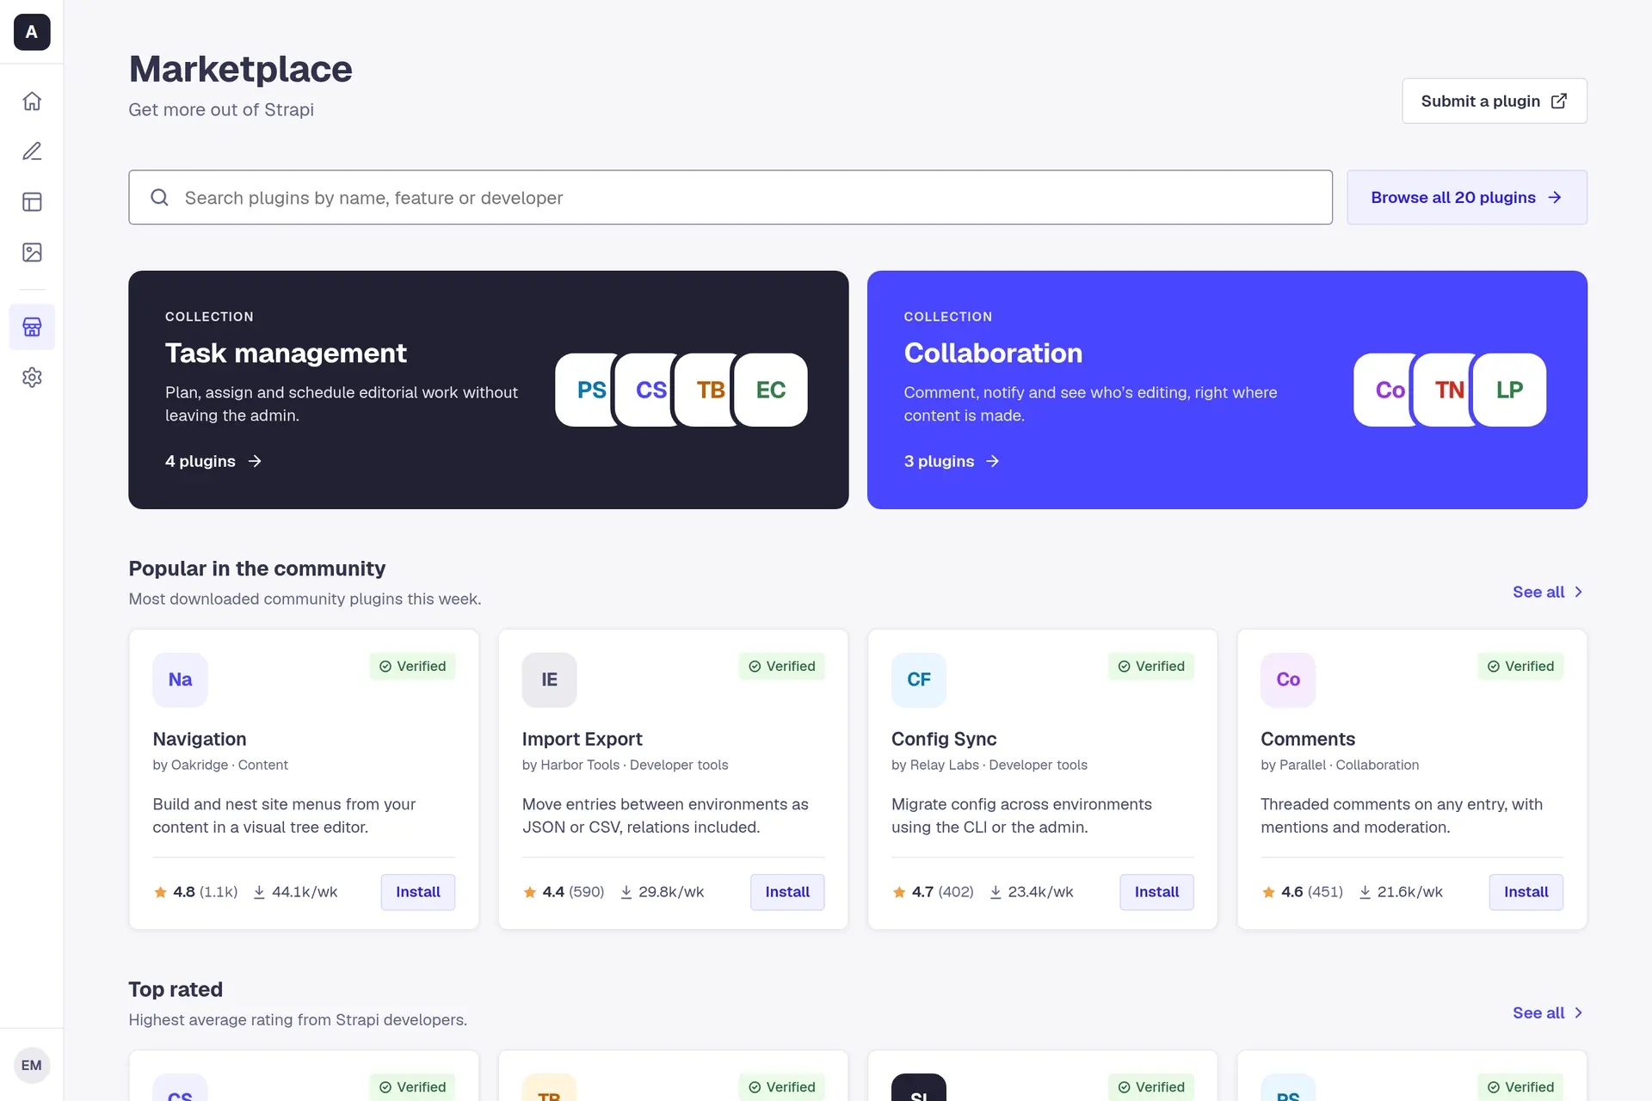Click the 29.8k/wk downloads on Import Export
Viewport: 1652px width, 1101px height.
pos(663,892)
